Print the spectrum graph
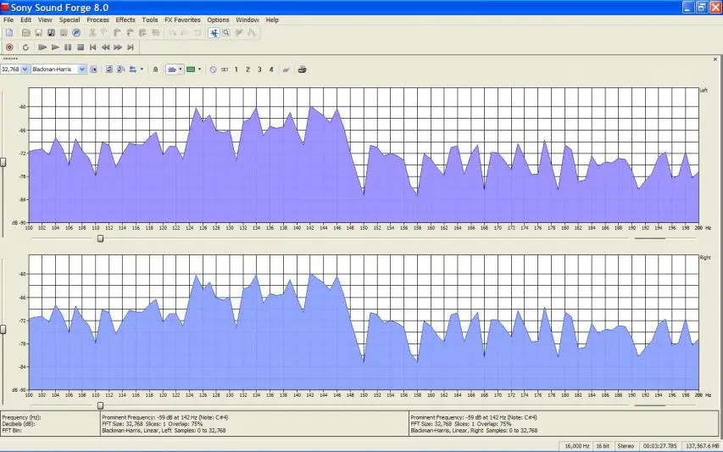Image resolution: width=723 pixels, height=452 pixels. coord(302,70)
